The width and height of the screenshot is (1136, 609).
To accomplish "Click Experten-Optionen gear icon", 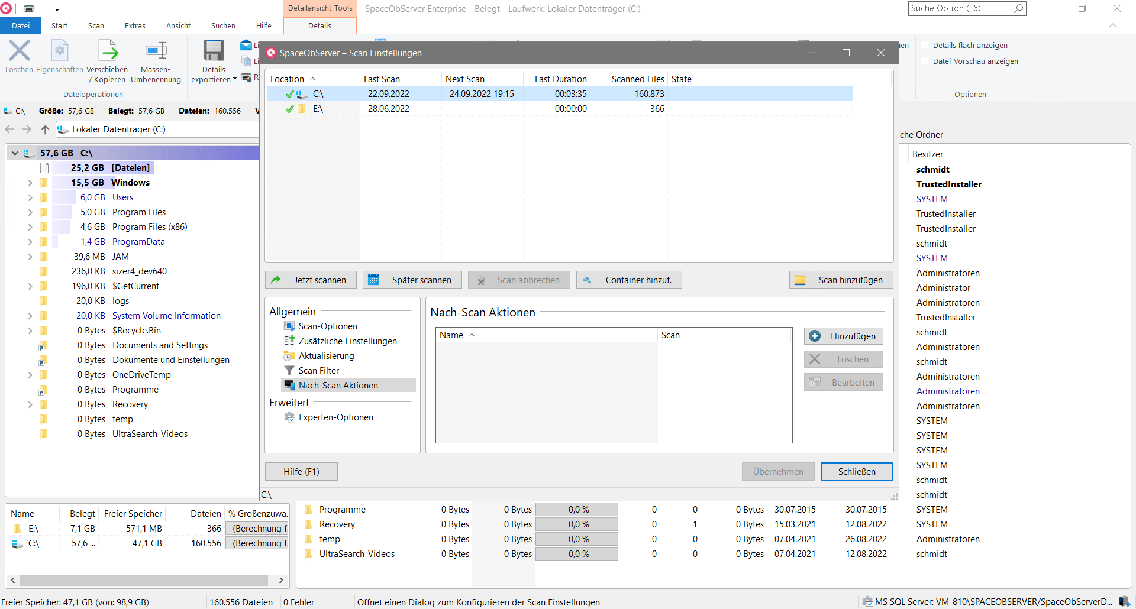I will pyautogui.click(x=289, y=417).
